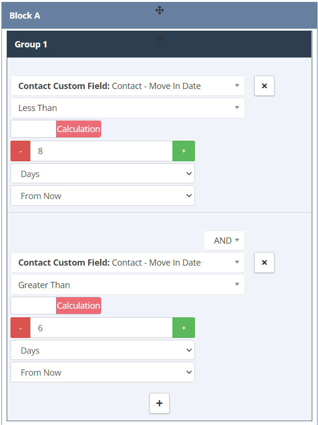Remove the second Move In Date condition
The image size is (318, 425).
click(264, 262)
